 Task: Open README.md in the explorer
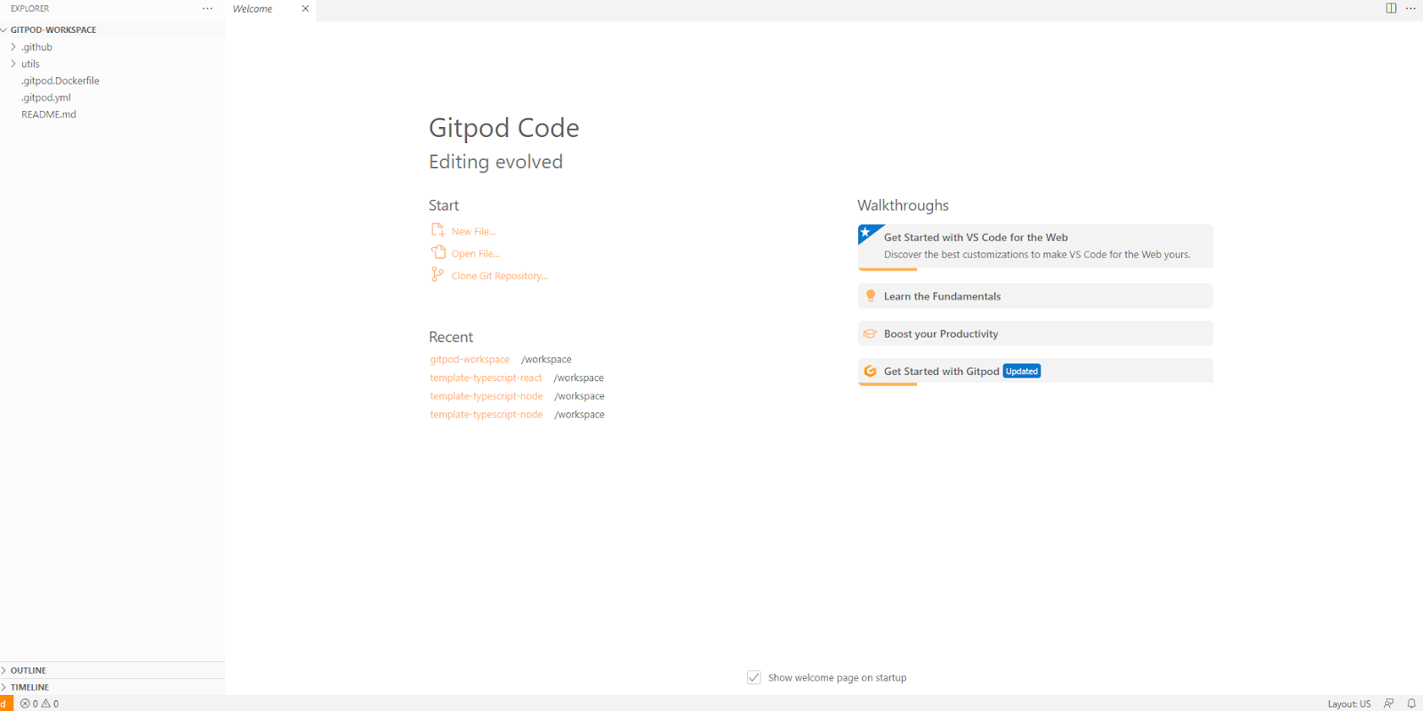coord(49,115)
